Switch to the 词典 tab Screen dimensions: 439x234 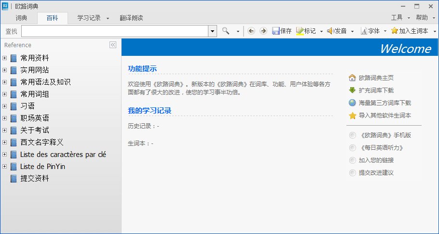pos(21,18)
